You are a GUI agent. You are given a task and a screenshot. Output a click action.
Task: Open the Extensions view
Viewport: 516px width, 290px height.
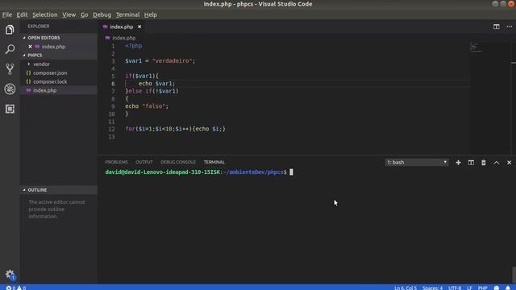click(x=10, y=109)
